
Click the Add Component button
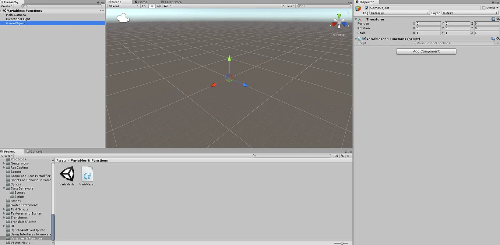tap(426, 51)
